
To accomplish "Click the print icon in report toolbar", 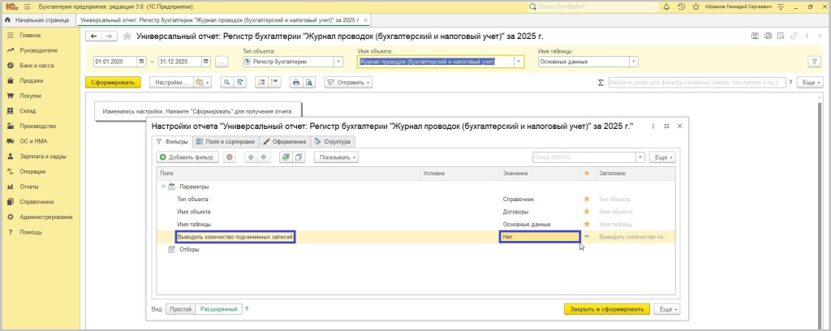I will pyautogui.click(x=296, y=82).
